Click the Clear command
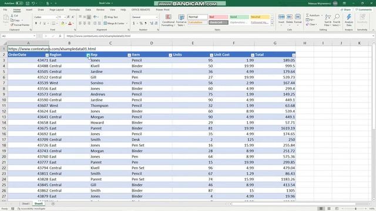 click(x=311, y=25)
